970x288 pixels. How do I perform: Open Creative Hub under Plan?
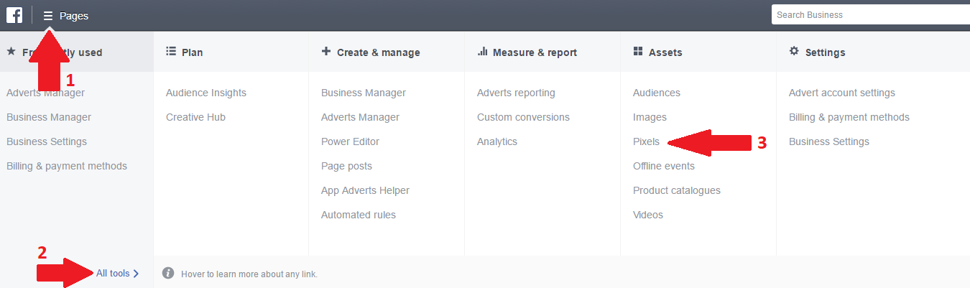click(x=195, y=117)
